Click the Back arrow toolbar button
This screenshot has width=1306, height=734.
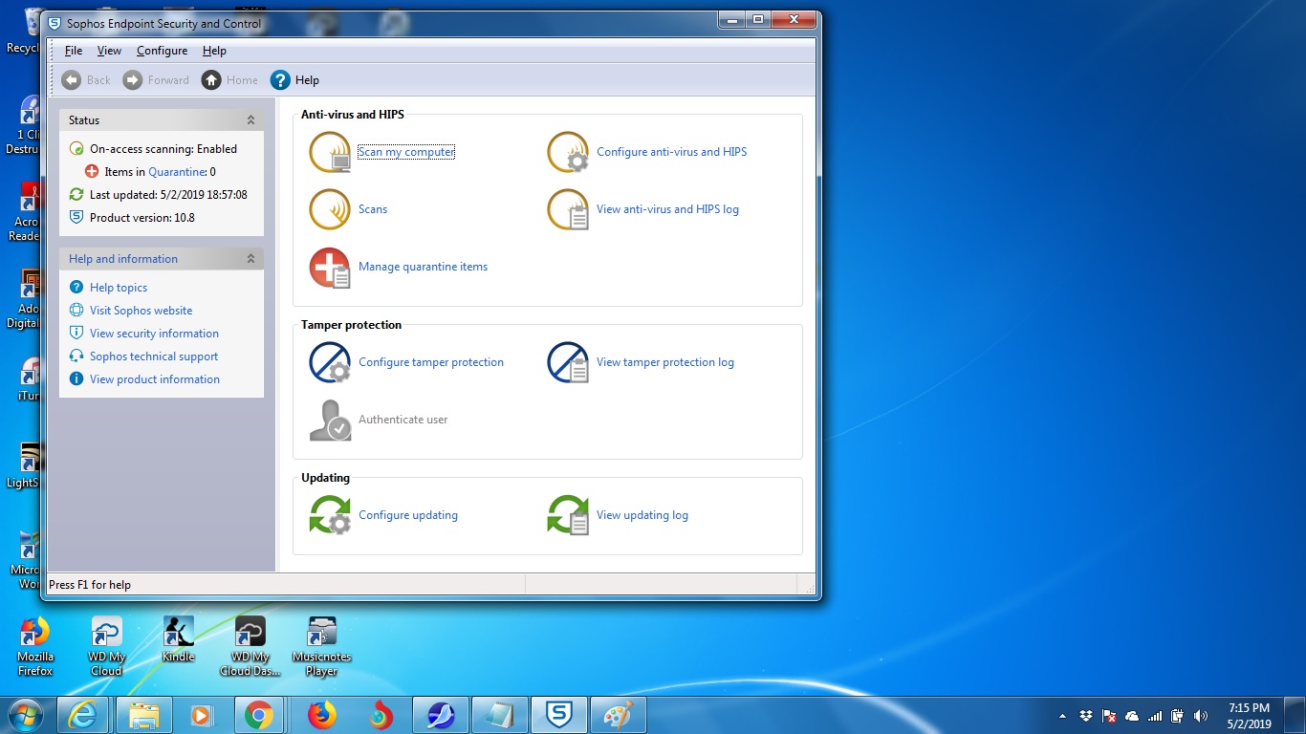coord(86,80)
